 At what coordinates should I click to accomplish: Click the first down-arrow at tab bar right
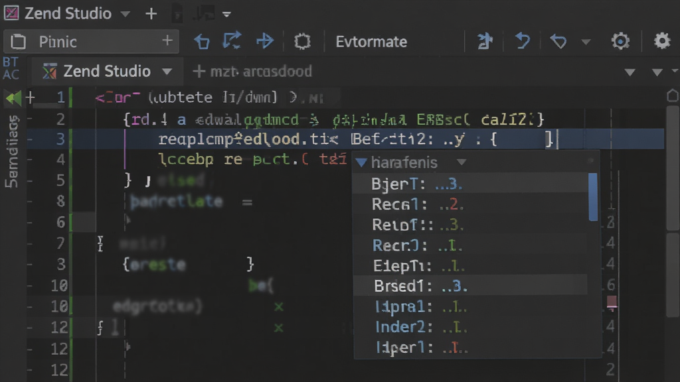point(630,72)
